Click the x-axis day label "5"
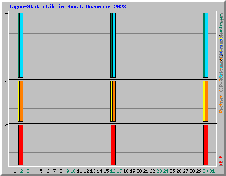This screenshot has height=176, width=226. click(41, 171)
